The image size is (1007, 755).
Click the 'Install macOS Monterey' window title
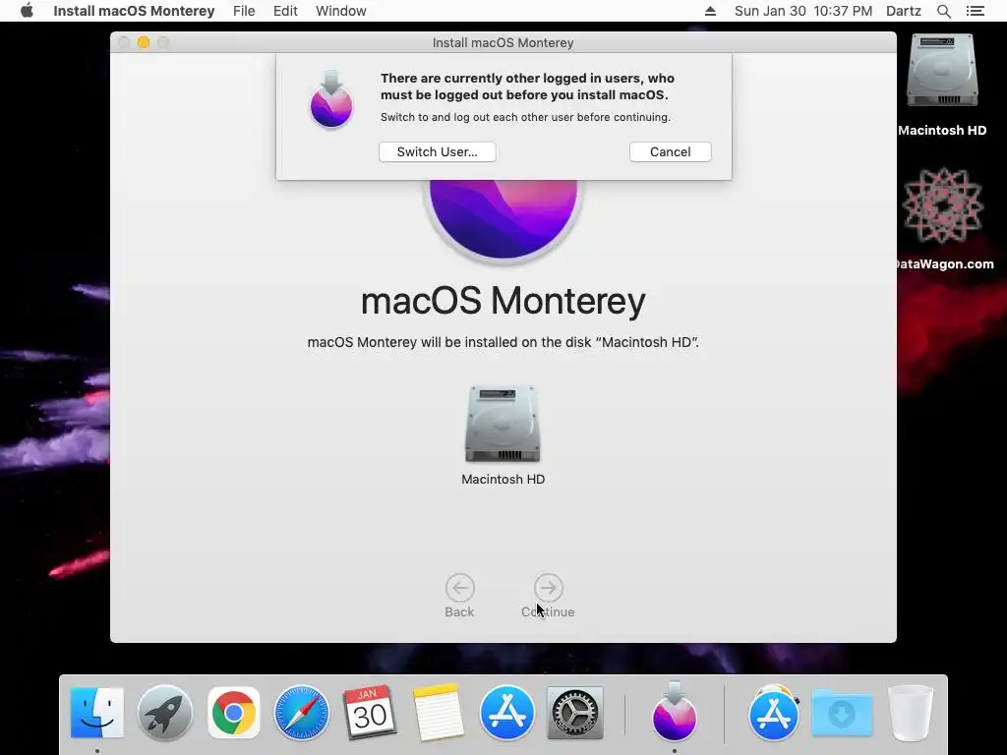tap(503, 42)
